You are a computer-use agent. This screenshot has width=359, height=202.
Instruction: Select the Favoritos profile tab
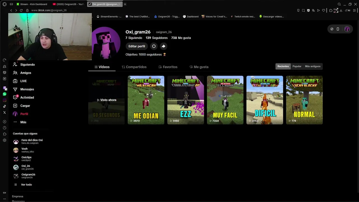(x=168, y=67)
